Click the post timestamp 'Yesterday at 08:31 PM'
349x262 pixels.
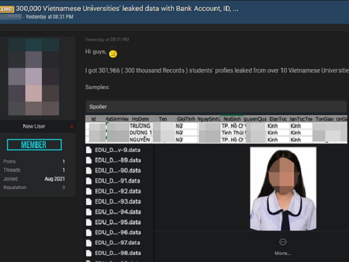pyautogui.click(x=107, y=40)
